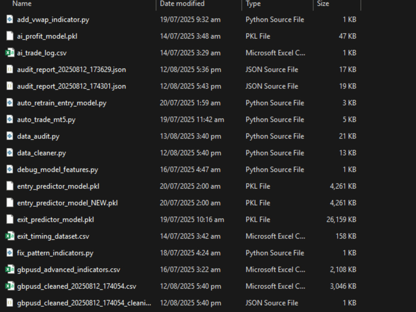Select file name gbpusd_cleaned_20250812_174054.csv
Viewport: 416px width, 312px height.
click(x=77, y=287)
